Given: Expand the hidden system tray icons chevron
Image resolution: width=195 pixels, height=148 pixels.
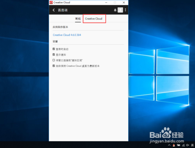Looking at the screenshot, I should tap(169, 145).
